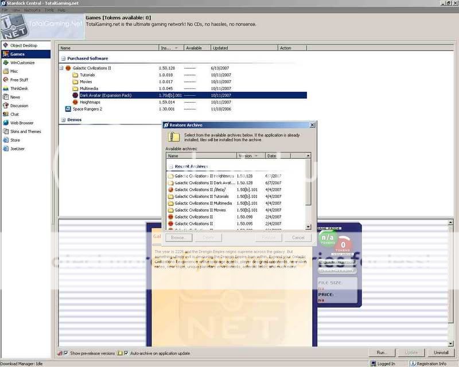Viewport: 459px width, 367px height.
Task: Collapse the Galactic Civilizations II tree node
Action: (62, 68)
